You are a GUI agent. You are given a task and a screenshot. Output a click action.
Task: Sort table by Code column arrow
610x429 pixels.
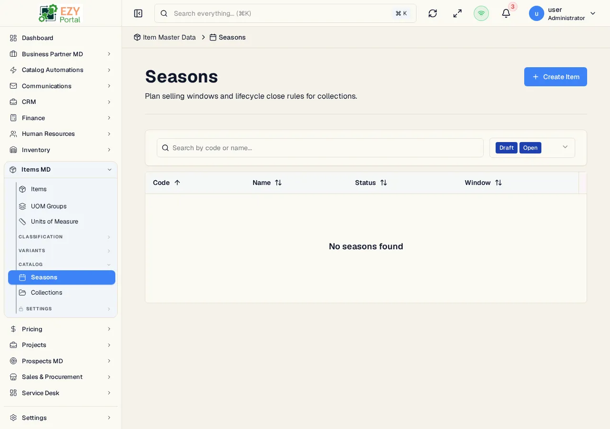177,183
